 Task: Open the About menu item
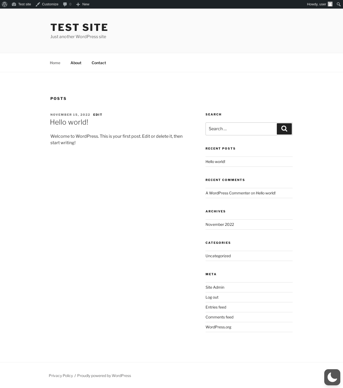pyautogui.click(x=76, y=63)
